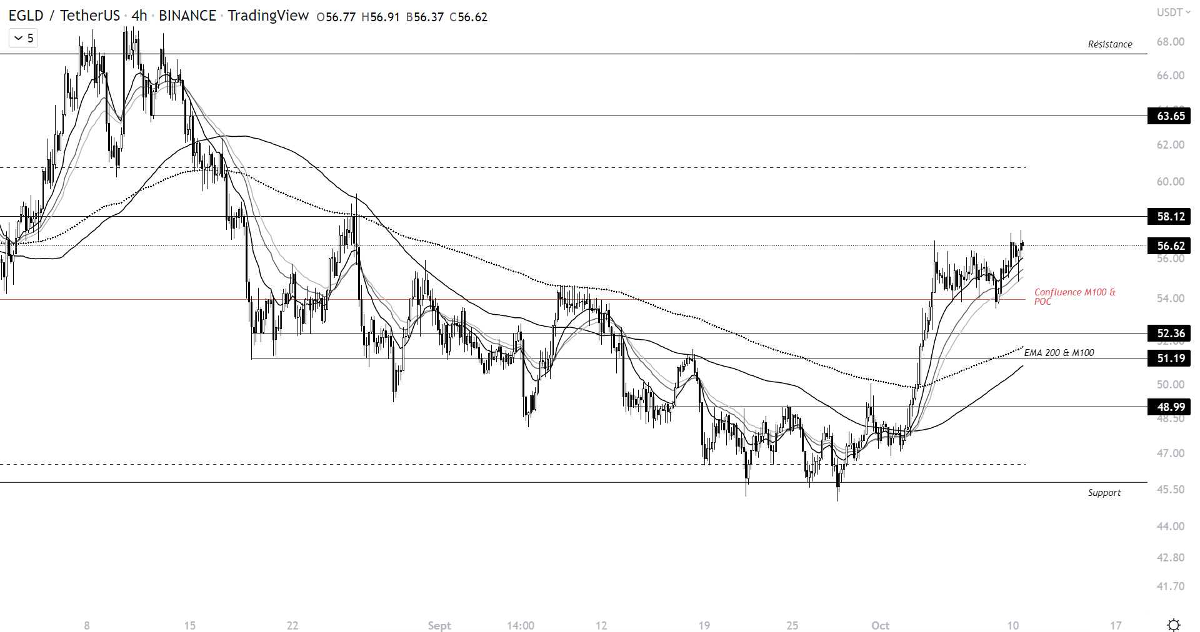
Task: Click the Sept label on time axis
Action: pos(439,626)
